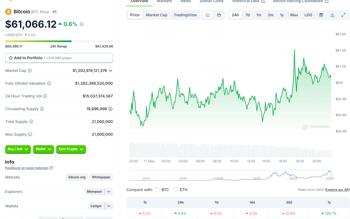Open Market Cap info tooltip icon

click(30, 71)
